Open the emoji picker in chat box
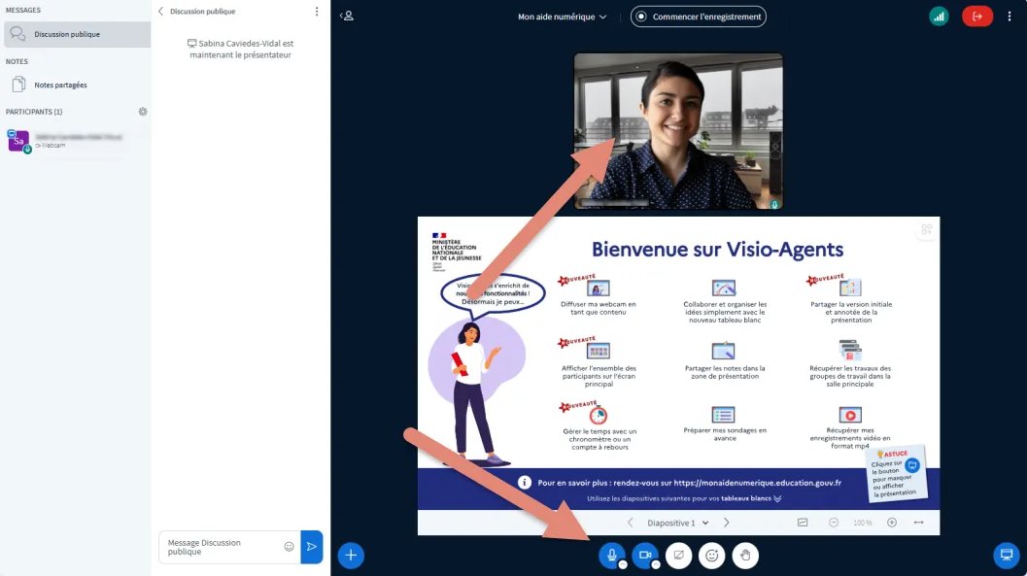 tap(289, 547)
